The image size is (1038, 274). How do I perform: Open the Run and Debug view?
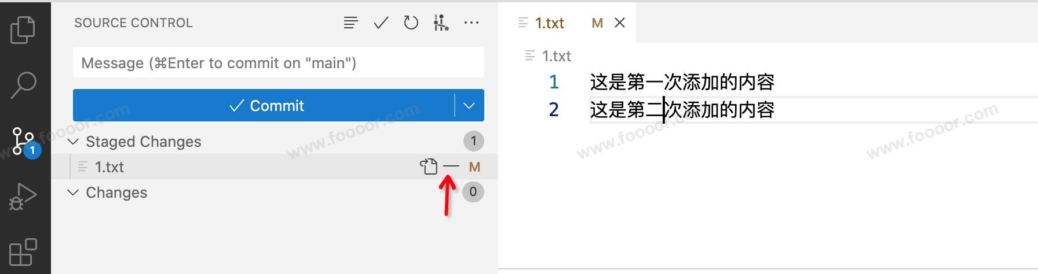click(x=23, y=197)
